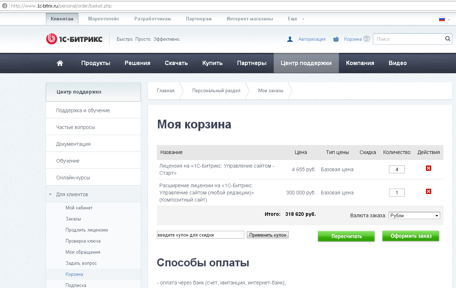The height and width of the screenshot is (288, 456).
Task: Open Поддержка и обучение in the sidebar
Action: (93, 110)
